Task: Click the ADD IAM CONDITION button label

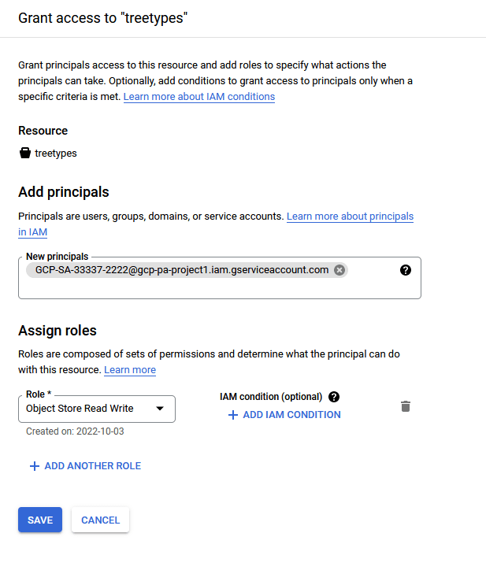Action: (x=291, y=415)
